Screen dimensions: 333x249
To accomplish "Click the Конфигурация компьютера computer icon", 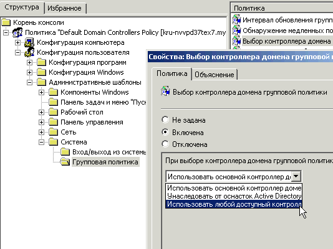I will pos(29,42).
